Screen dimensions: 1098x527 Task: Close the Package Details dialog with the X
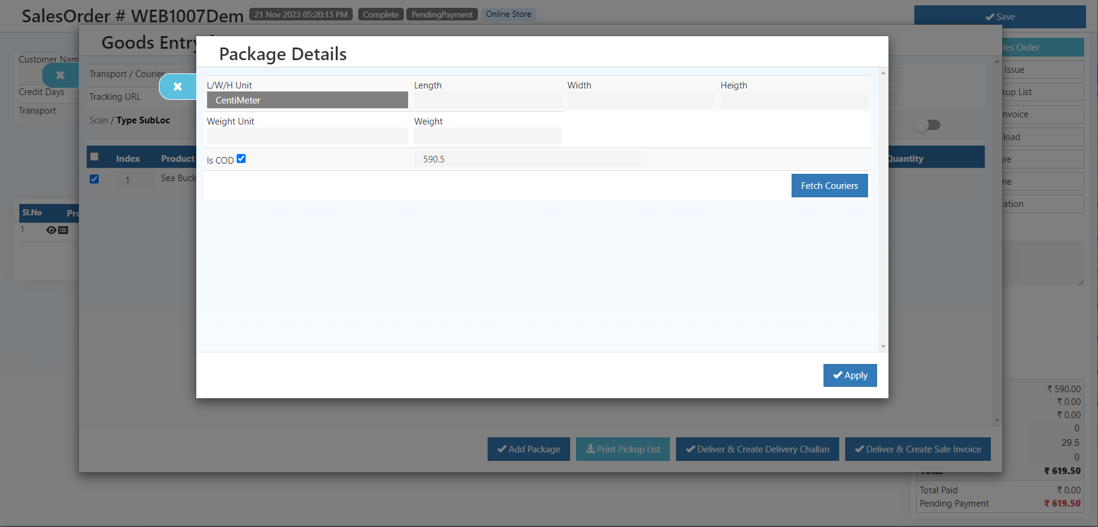(178, 87)
